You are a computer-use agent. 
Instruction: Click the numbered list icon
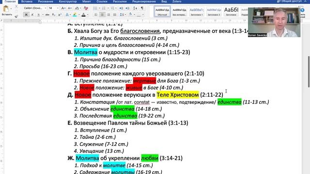click(104, 8)
